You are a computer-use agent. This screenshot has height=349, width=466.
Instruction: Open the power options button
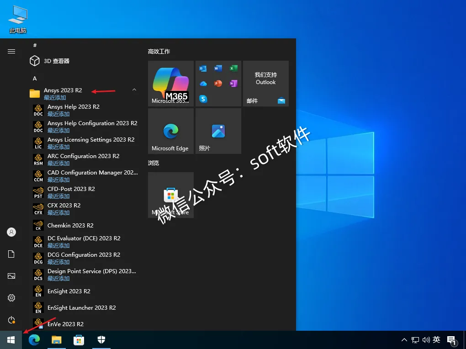11,320
